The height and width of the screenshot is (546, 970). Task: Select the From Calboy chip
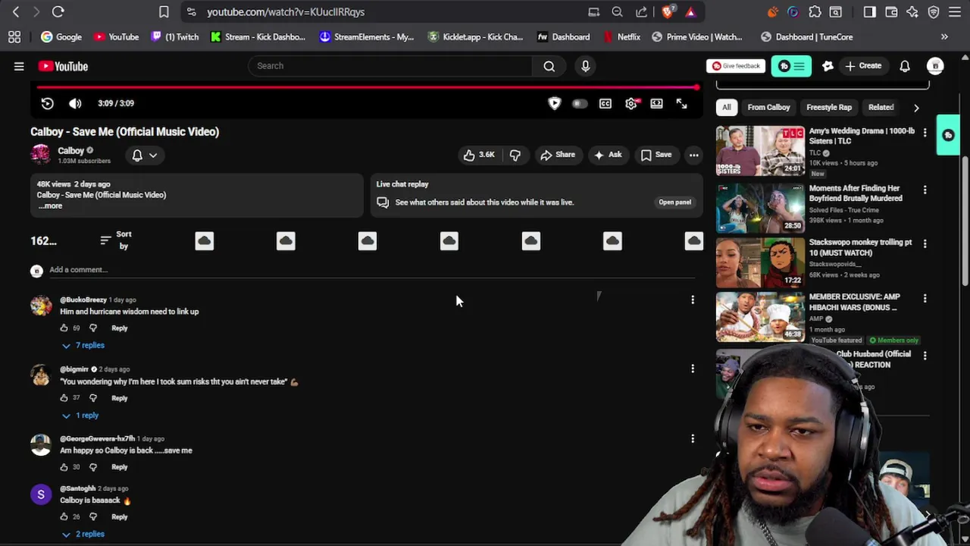(768, 108)
